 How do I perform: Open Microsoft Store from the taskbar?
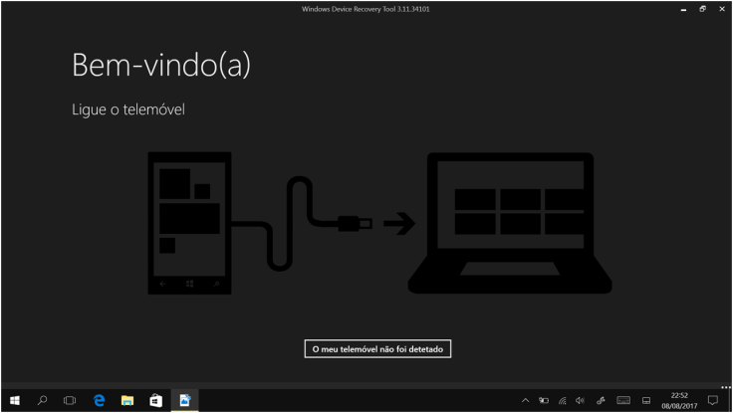(x=156, y=400)
